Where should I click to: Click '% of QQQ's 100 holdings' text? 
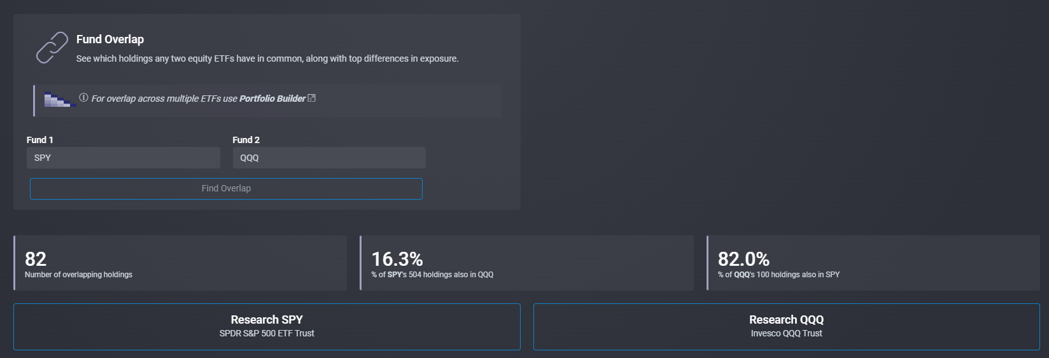point(778,275)
